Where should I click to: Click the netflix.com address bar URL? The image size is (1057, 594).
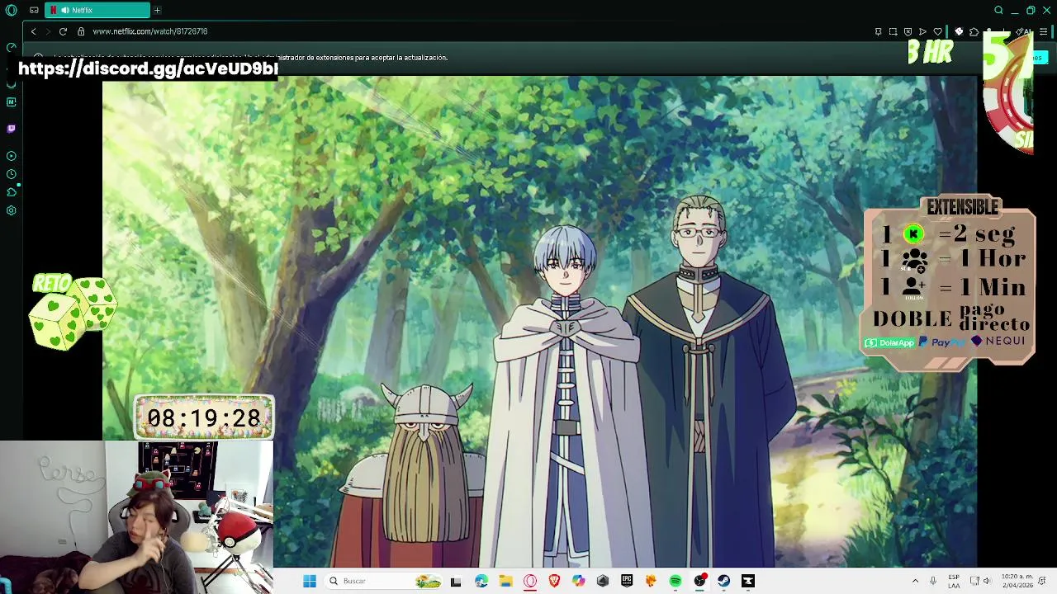click(150, 31)
